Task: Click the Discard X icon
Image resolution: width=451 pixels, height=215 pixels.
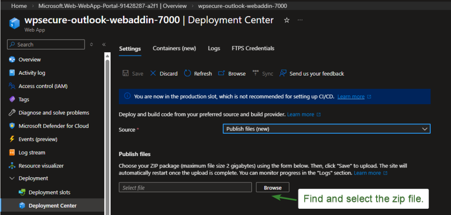Action: 153,73
